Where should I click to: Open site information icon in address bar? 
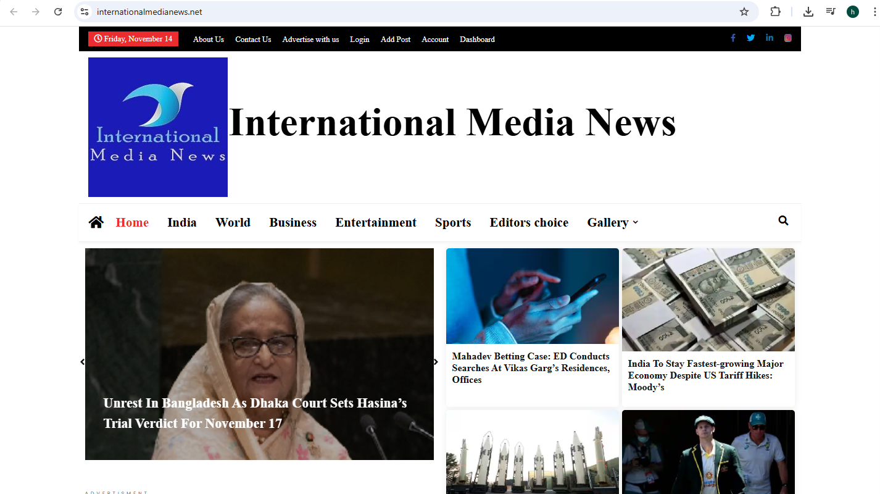coord(85,12)
